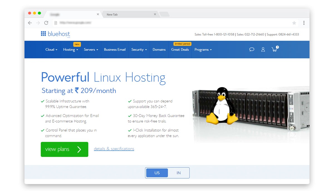Click the 30-Day Money Back Guarantee text
The image size is (334, 191).
click(156, 118)
